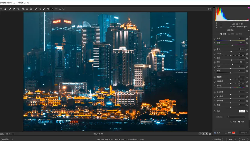
Task: Open the zoom level dropdown
Action: (13, 134)
